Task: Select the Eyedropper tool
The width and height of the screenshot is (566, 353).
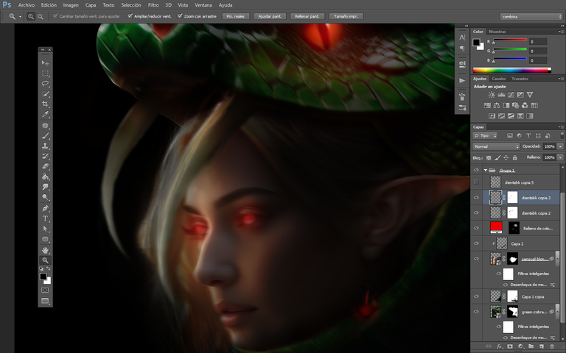Action: coord(45,115)
